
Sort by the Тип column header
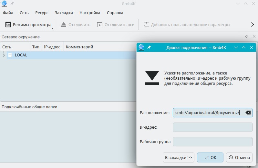tap(36, 47)
